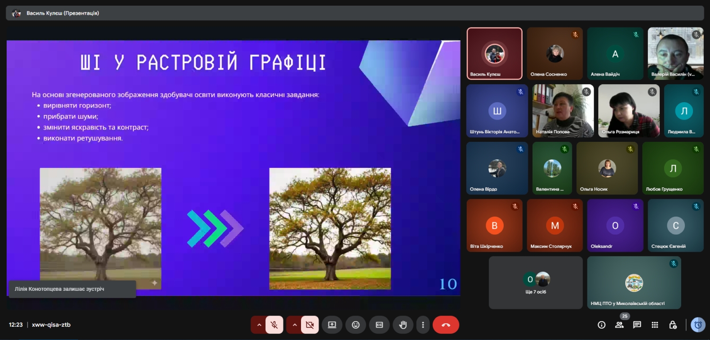Click the red leave call button
This screenshot has width=710, height=340.
(x=446, y=325)
